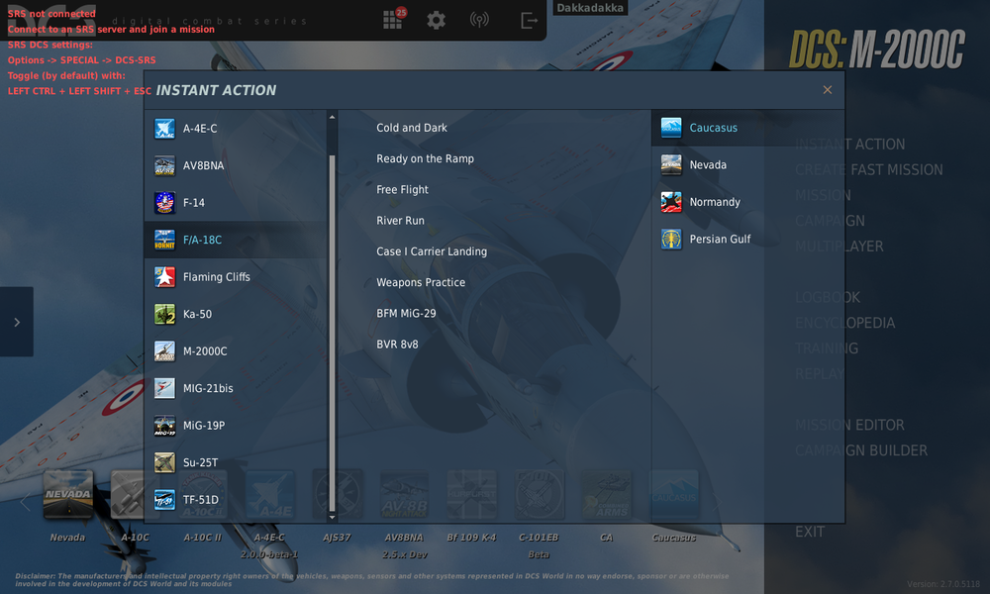Viewport: 990px width, 594px height.
Task: Select Ready on the Ramp mission
Action: [425, 158]
